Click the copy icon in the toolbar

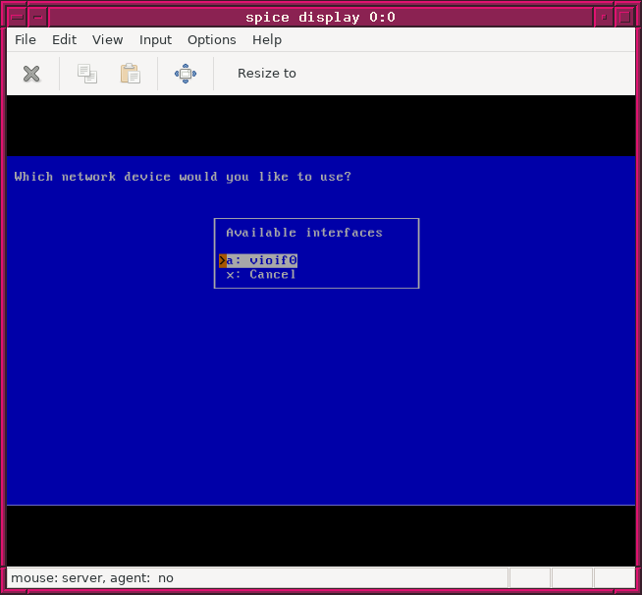(x=87, y=74)
